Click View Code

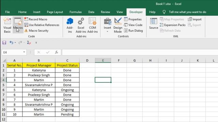(x=133, y=25)
